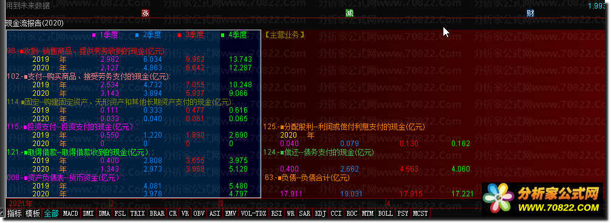The image size is (611, 223).
Task: Select the TRIX indicator tab
Action: tap(137, 213)
